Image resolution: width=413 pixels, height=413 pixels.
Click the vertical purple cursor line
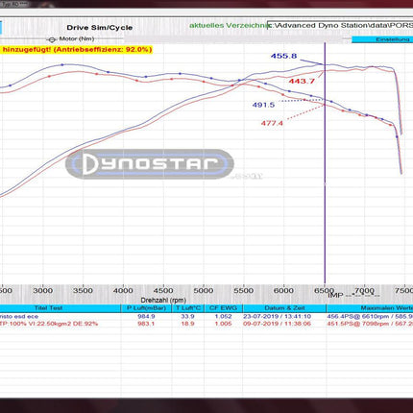point(325,163)
